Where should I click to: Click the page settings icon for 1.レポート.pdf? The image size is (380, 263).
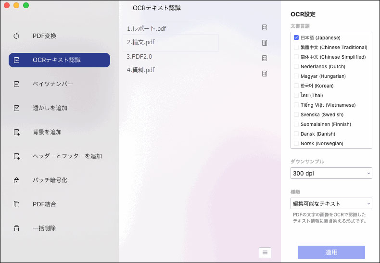265,27
